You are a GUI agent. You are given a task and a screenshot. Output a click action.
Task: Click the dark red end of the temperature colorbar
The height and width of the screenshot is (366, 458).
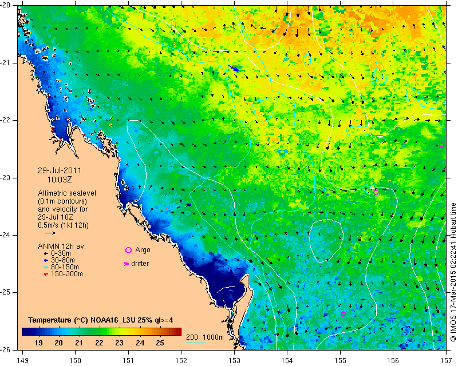click(179, 332)
